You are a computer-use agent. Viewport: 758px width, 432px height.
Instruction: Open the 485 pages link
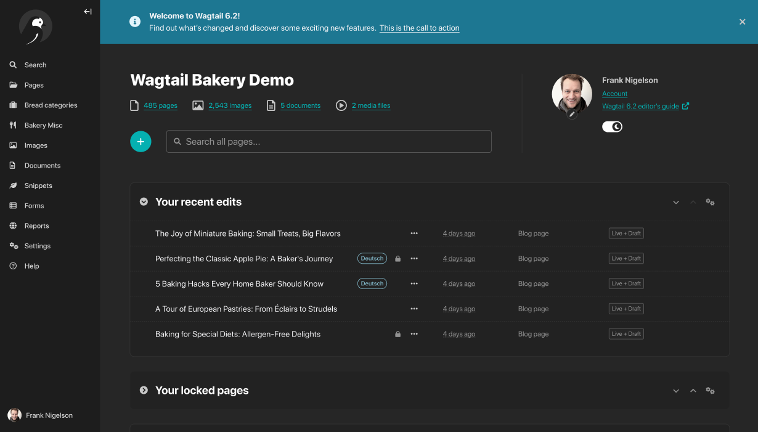(160, 105)
